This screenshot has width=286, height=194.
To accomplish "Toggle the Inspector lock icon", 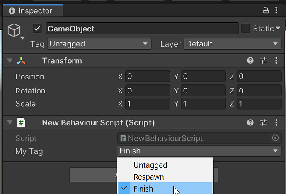I will 266,10.
